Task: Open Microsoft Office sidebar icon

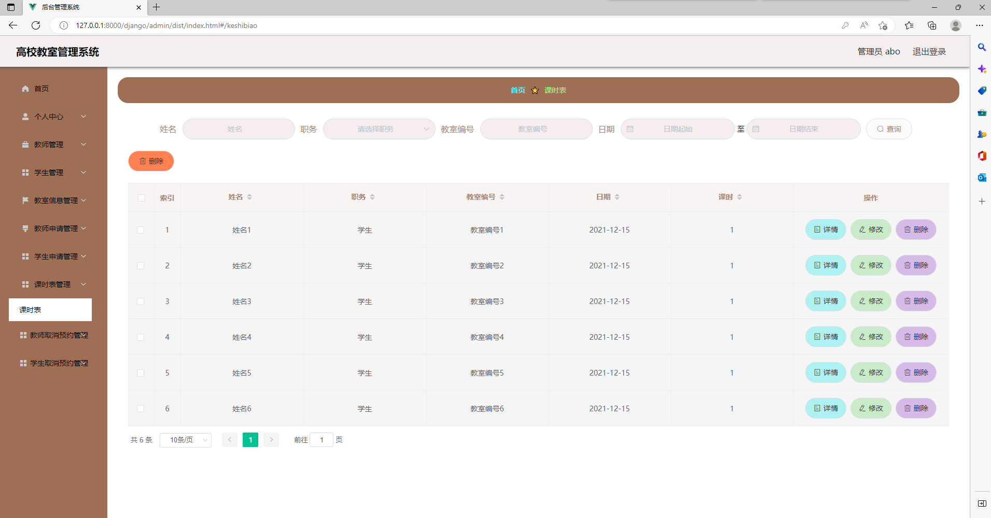Action: 982,156
